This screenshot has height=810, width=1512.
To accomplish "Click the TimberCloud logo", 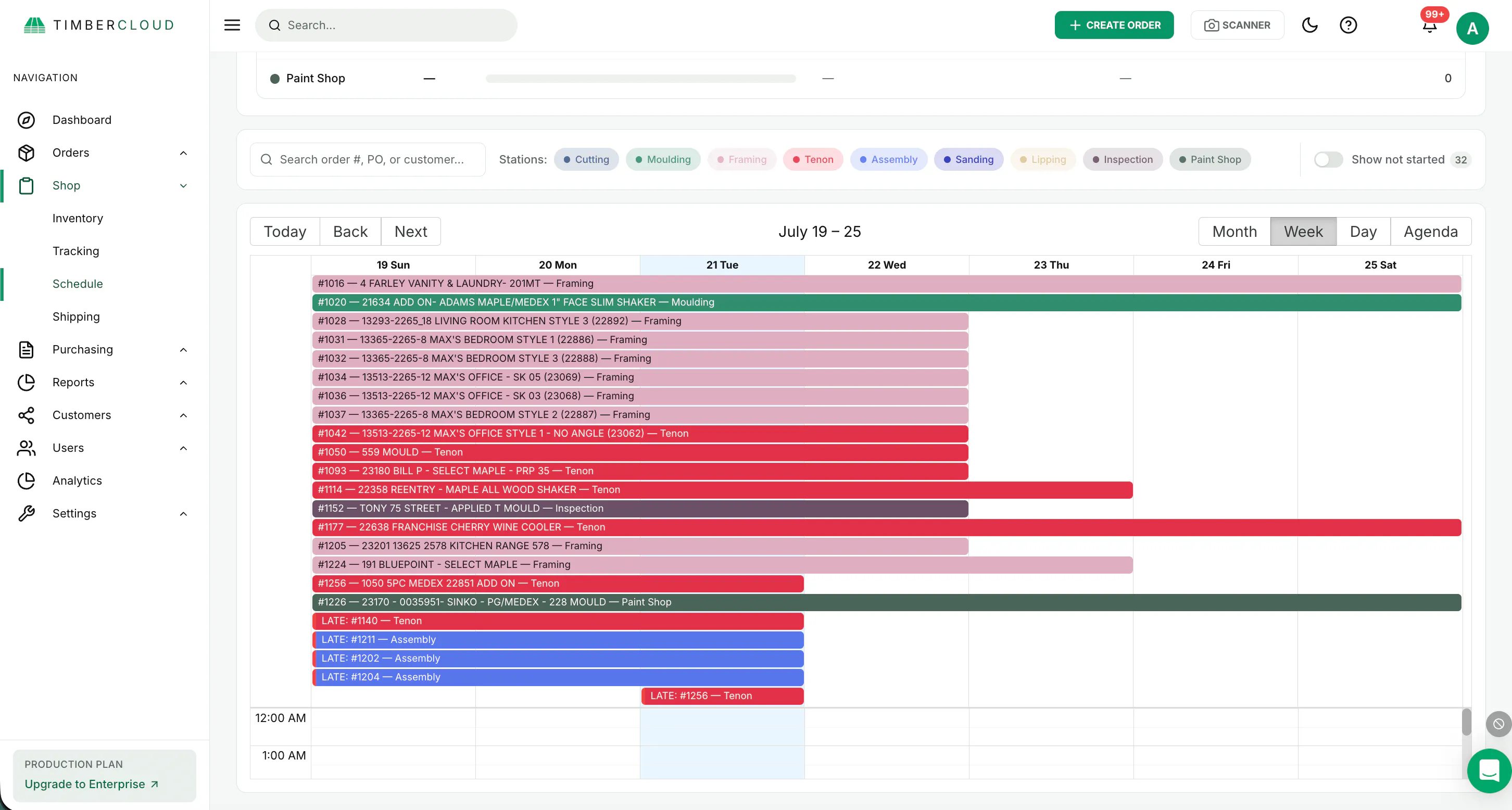I will [98, 25].
